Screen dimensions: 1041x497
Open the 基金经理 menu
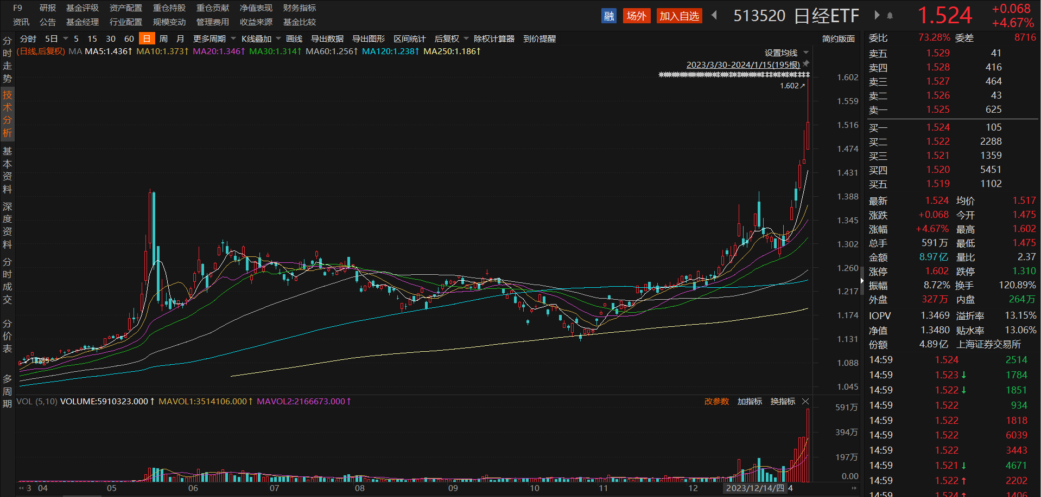point(82,22)
